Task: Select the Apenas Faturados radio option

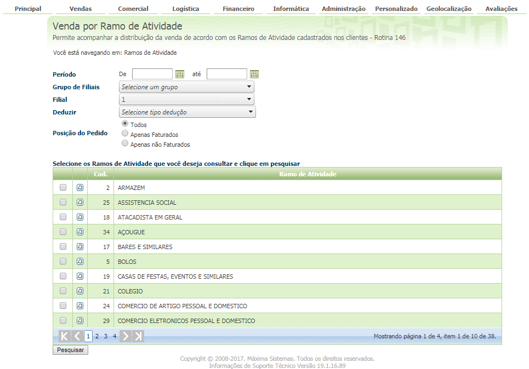Action: pyautogui.click(x=125, y=134)
